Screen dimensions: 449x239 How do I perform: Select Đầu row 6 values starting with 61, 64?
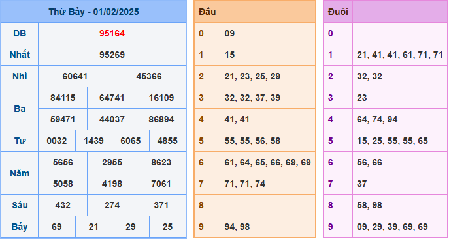click(268, 162)
